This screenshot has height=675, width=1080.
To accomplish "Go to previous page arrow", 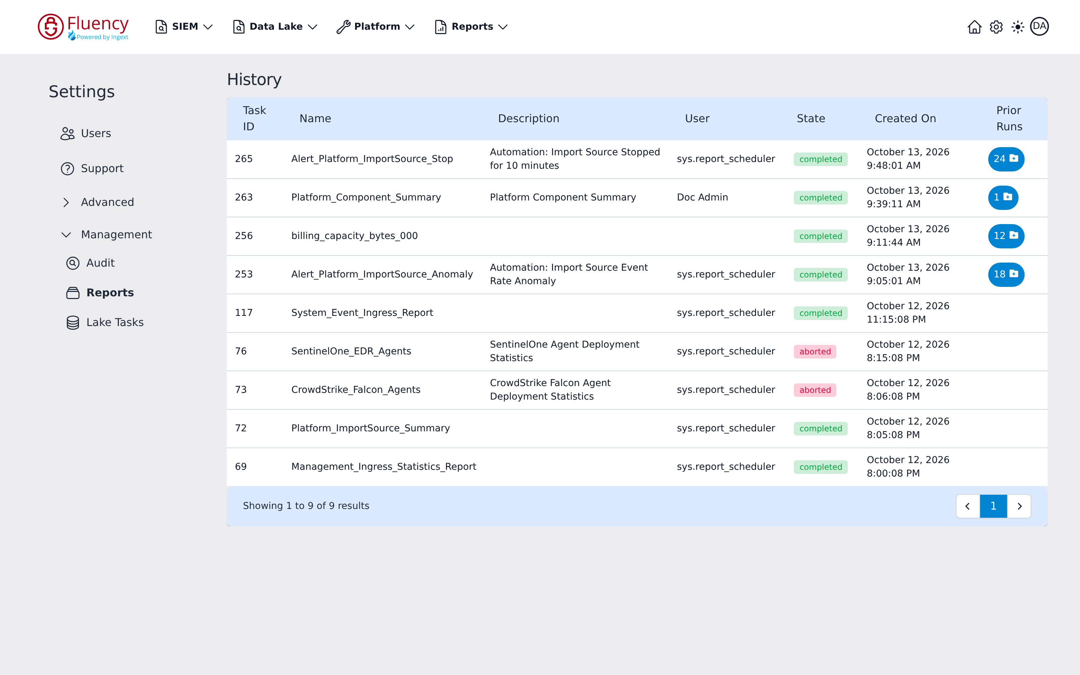I will click(968, 506).
